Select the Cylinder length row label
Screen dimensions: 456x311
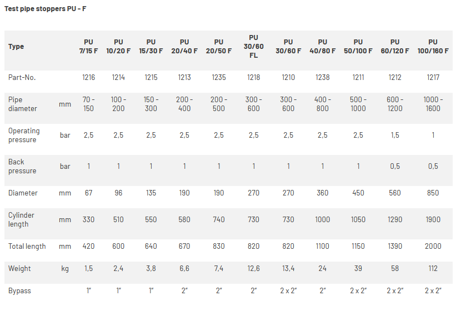[x=21, y=219]
